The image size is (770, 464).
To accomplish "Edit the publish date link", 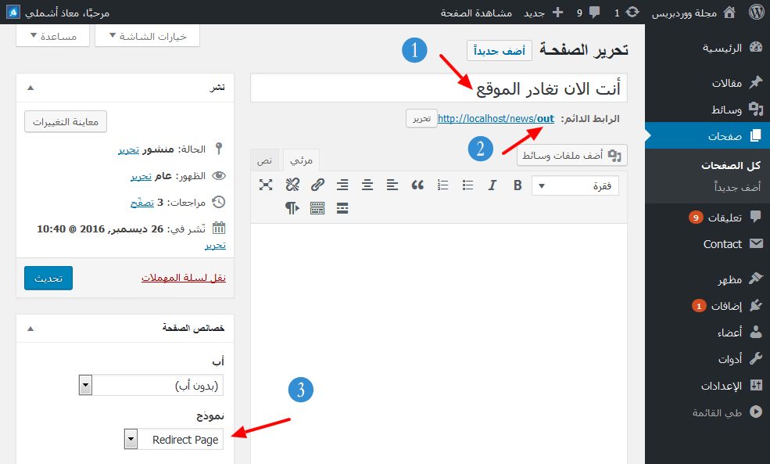I will pos(216,245).
